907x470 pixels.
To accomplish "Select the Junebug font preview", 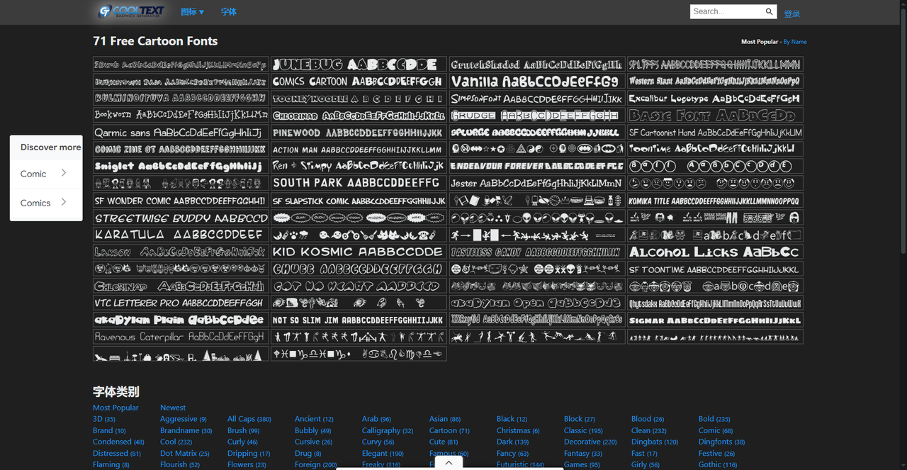I will 359,65.
